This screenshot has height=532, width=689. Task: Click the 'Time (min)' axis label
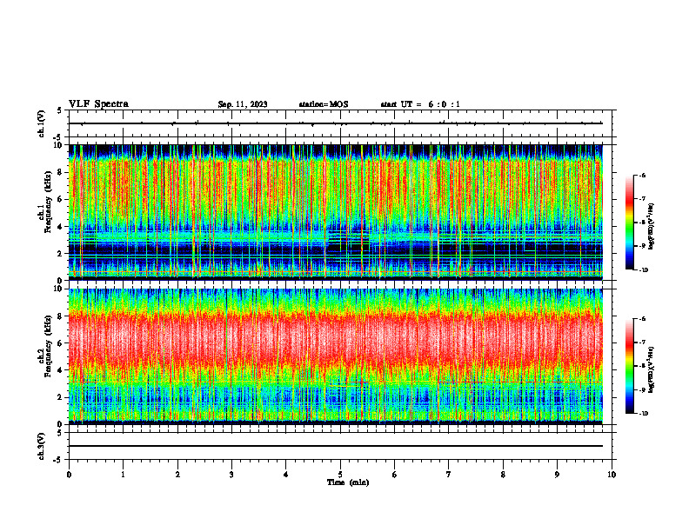348,482
